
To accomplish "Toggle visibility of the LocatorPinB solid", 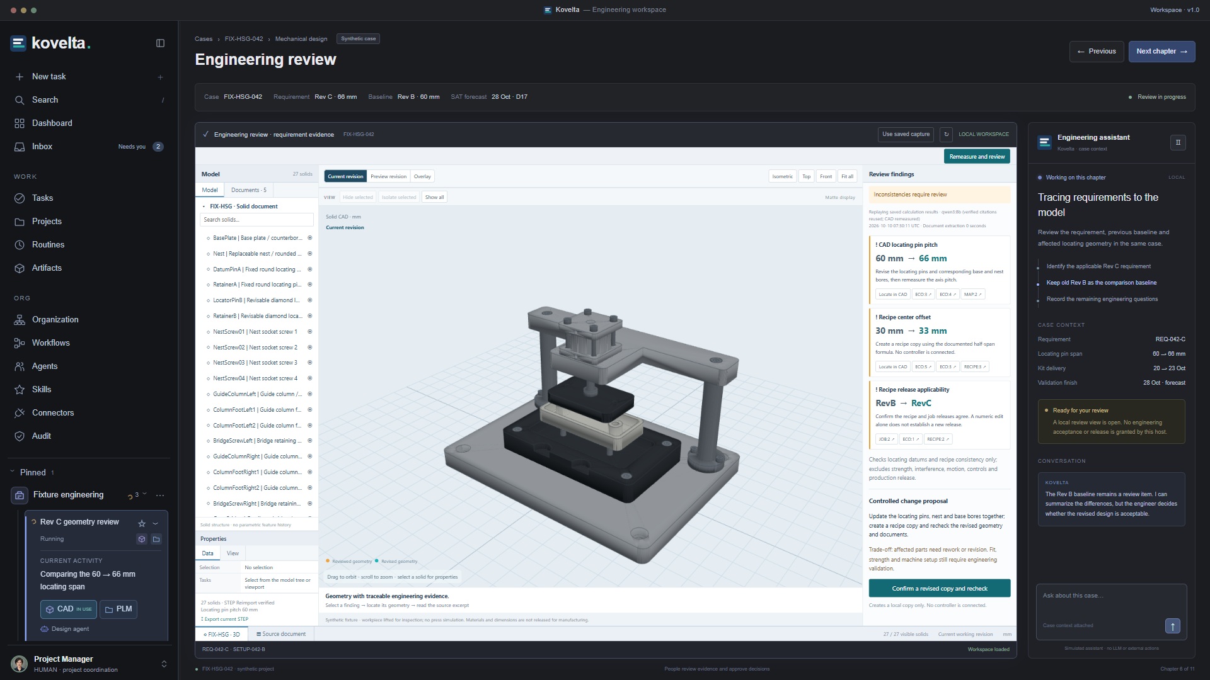I will point(309,300).
